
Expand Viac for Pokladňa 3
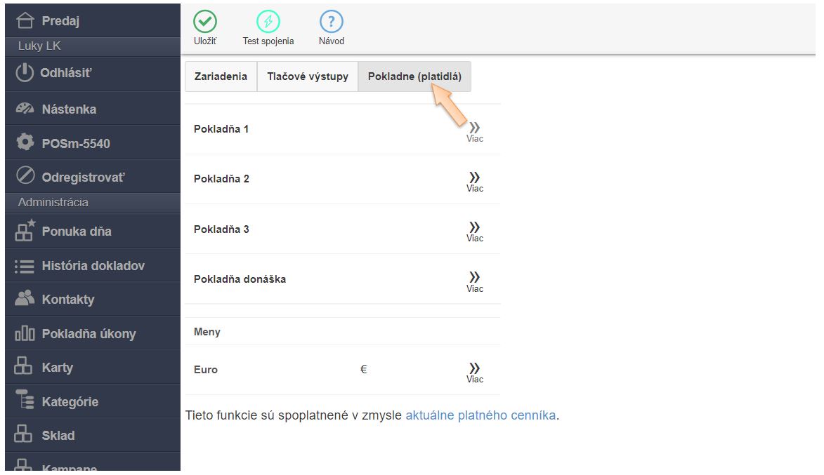(475, 230)
